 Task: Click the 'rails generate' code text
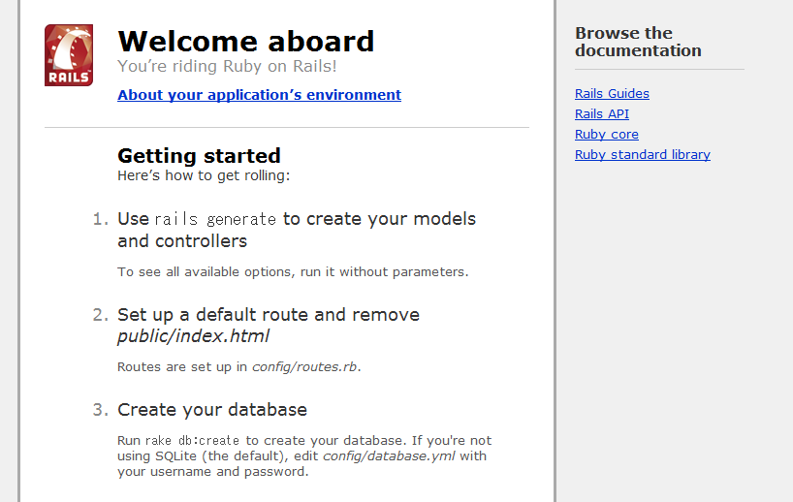click(215, 219)
